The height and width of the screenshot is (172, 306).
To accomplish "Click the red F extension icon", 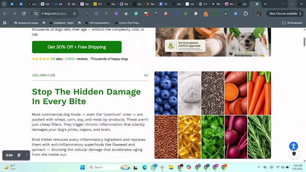I will tap(166, 14).
